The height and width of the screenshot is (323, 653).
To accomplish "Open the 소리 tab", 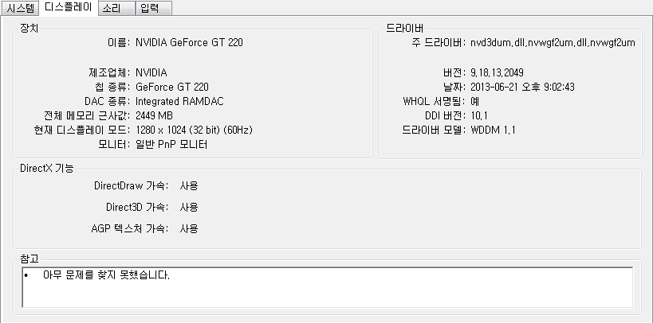I will point(111,9).
